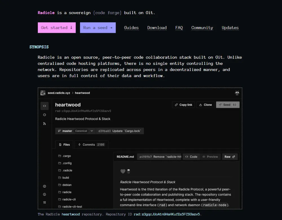282x220 pixels.
Task: Open the FAQ page
Action: pyautogui.click(x=179, y=28)
